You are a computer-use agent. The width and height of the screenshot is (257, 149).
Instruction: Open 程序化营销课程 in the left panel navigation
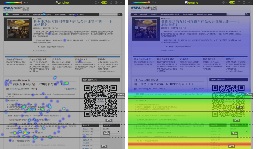pos(60,15)
